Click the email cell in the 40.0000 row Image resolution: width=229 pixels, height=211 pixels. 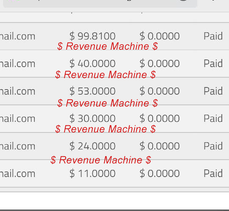[x=17, y=63]
